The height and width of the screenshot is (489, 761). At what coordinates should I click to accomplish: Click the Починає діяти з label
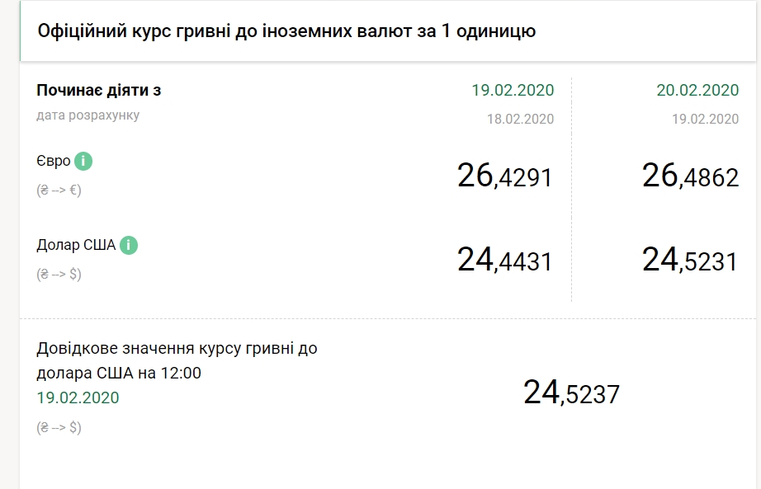tap(97, 91)
